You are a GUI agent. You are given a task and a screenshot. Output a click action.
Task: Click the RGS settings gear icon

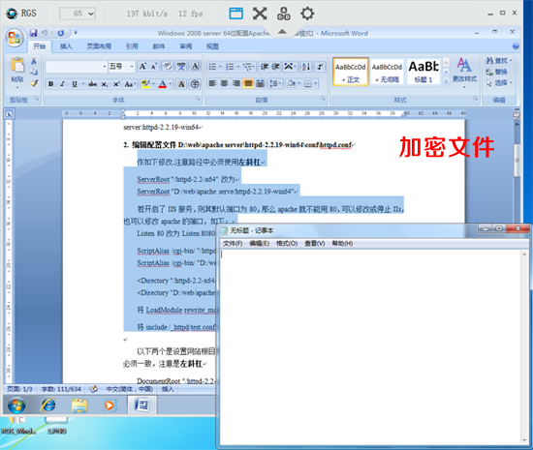(307, 14)
